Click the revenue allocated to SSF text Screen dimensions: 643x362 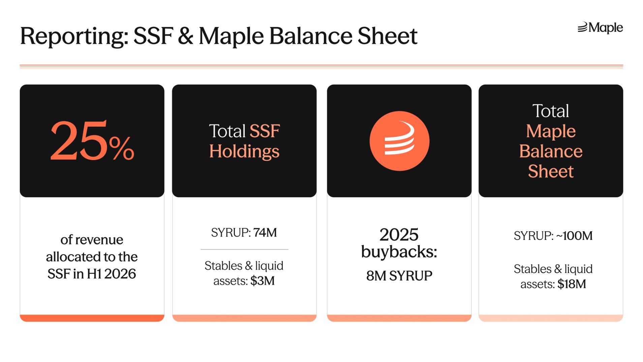(92, 257)
